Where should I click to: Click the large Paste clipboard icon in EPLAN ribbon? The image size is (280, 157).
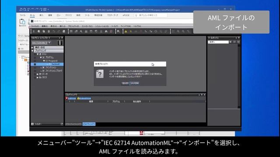point(22,21)
